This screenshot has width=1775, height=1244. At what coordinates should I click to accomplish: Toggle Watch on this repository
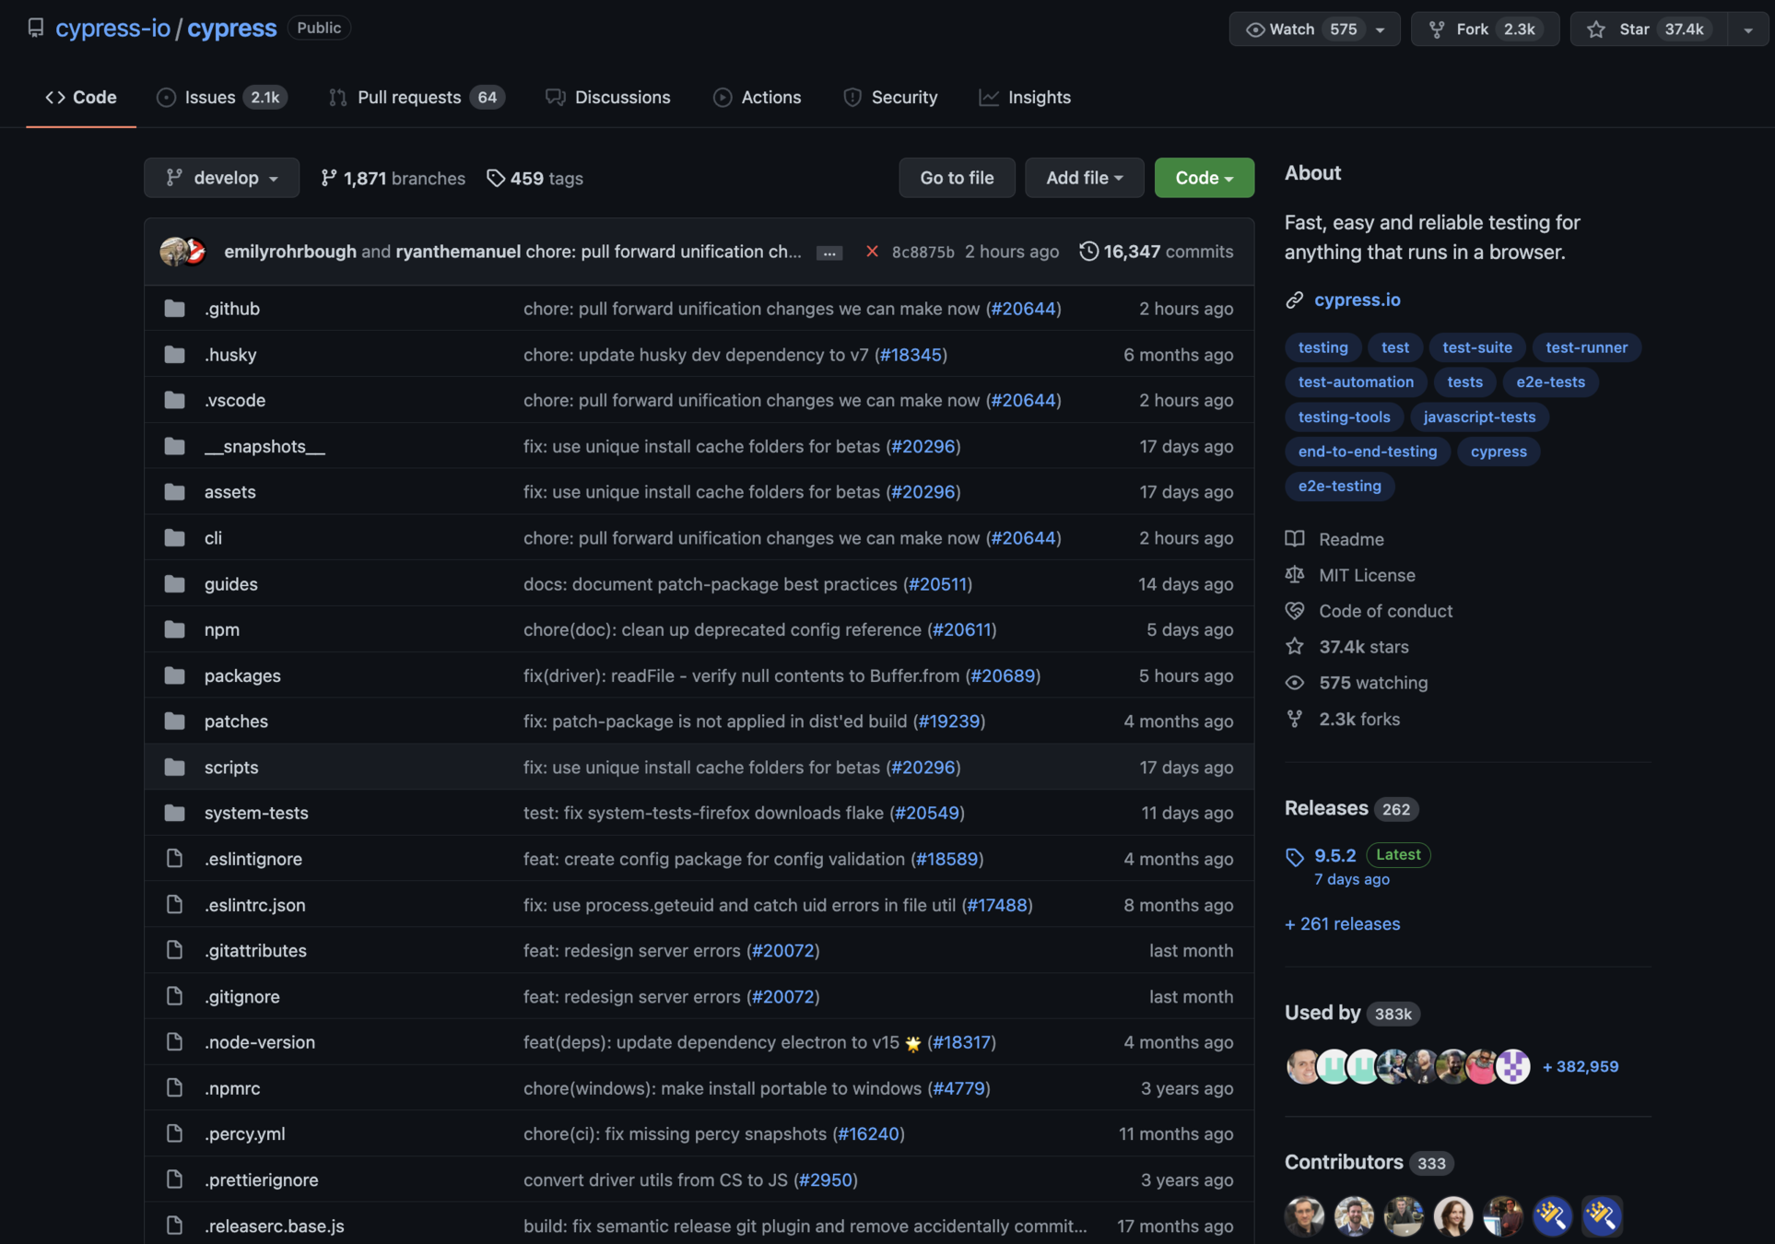1292,29
